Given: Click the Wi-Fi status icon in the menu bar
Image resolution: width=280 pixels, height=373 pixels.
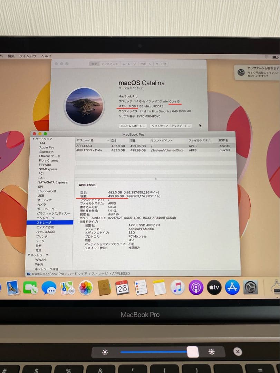Looking at the screenshot, I should point(266,57).
